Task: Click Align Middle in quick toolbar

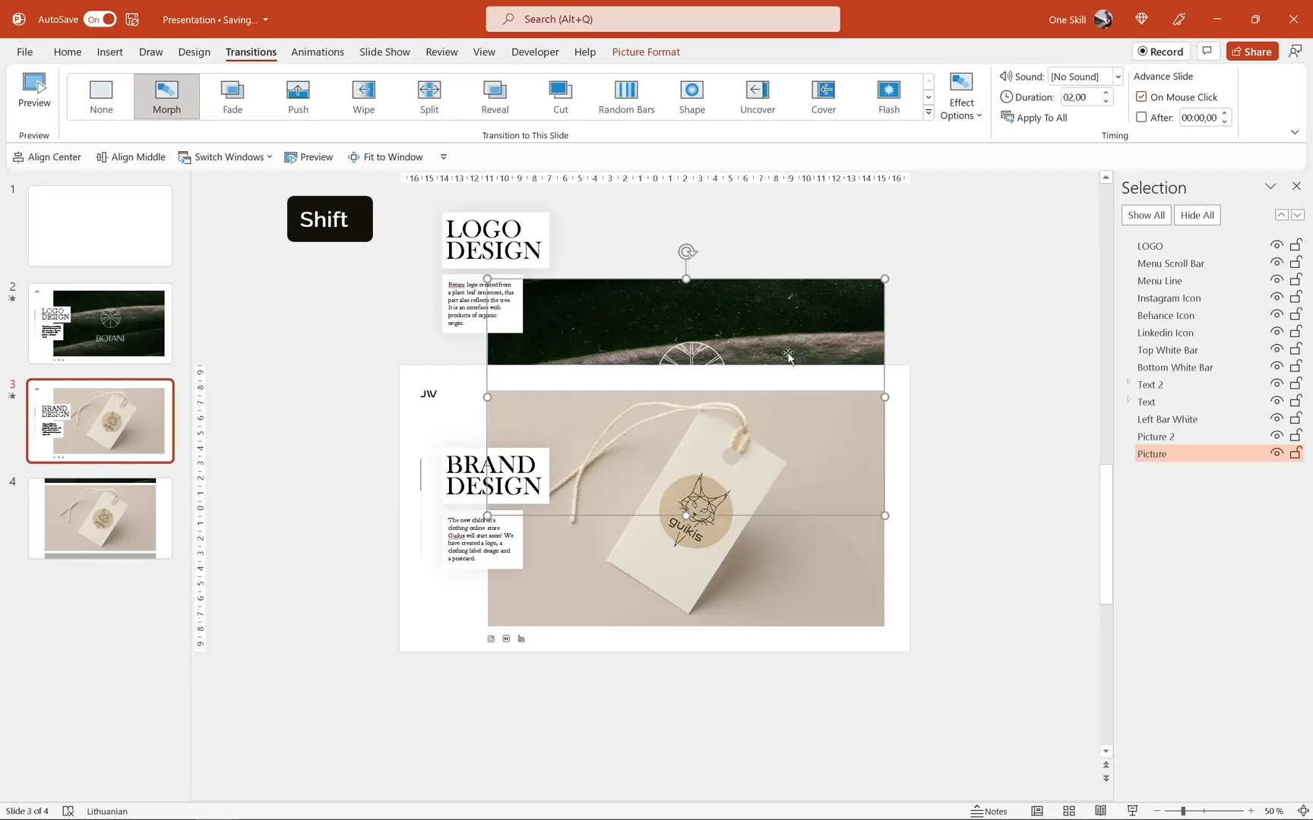Action: [x=131, y=157]
